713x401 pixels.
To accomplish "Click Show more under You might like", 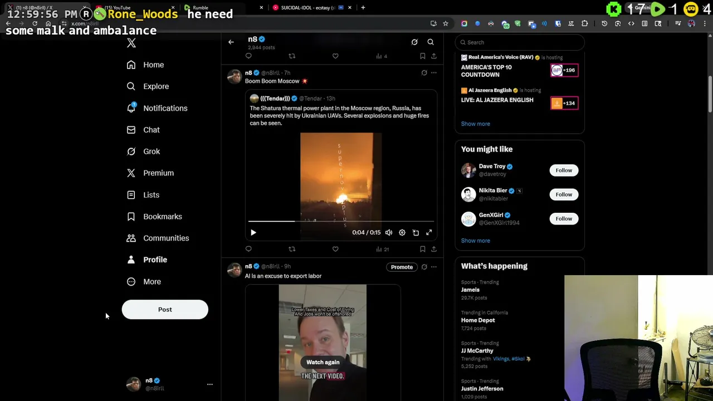I will [476, 241].
